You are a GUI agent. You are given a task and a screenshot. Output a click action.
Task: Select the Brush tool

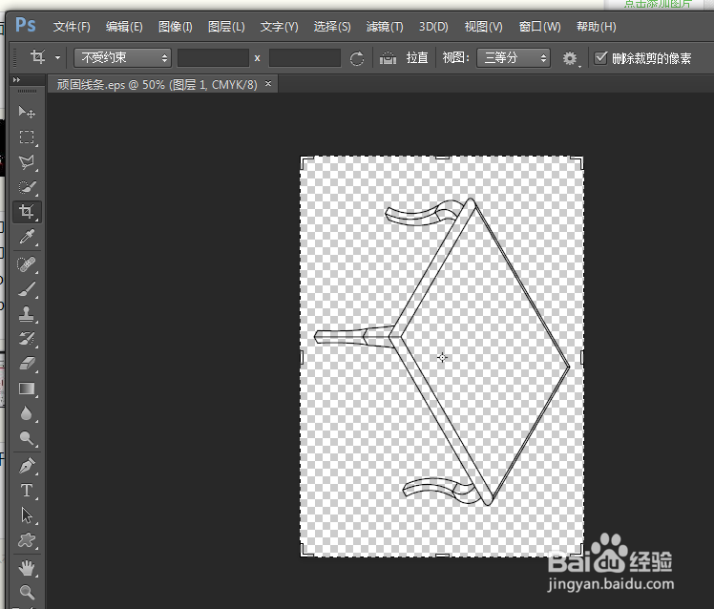pos(27,289)
